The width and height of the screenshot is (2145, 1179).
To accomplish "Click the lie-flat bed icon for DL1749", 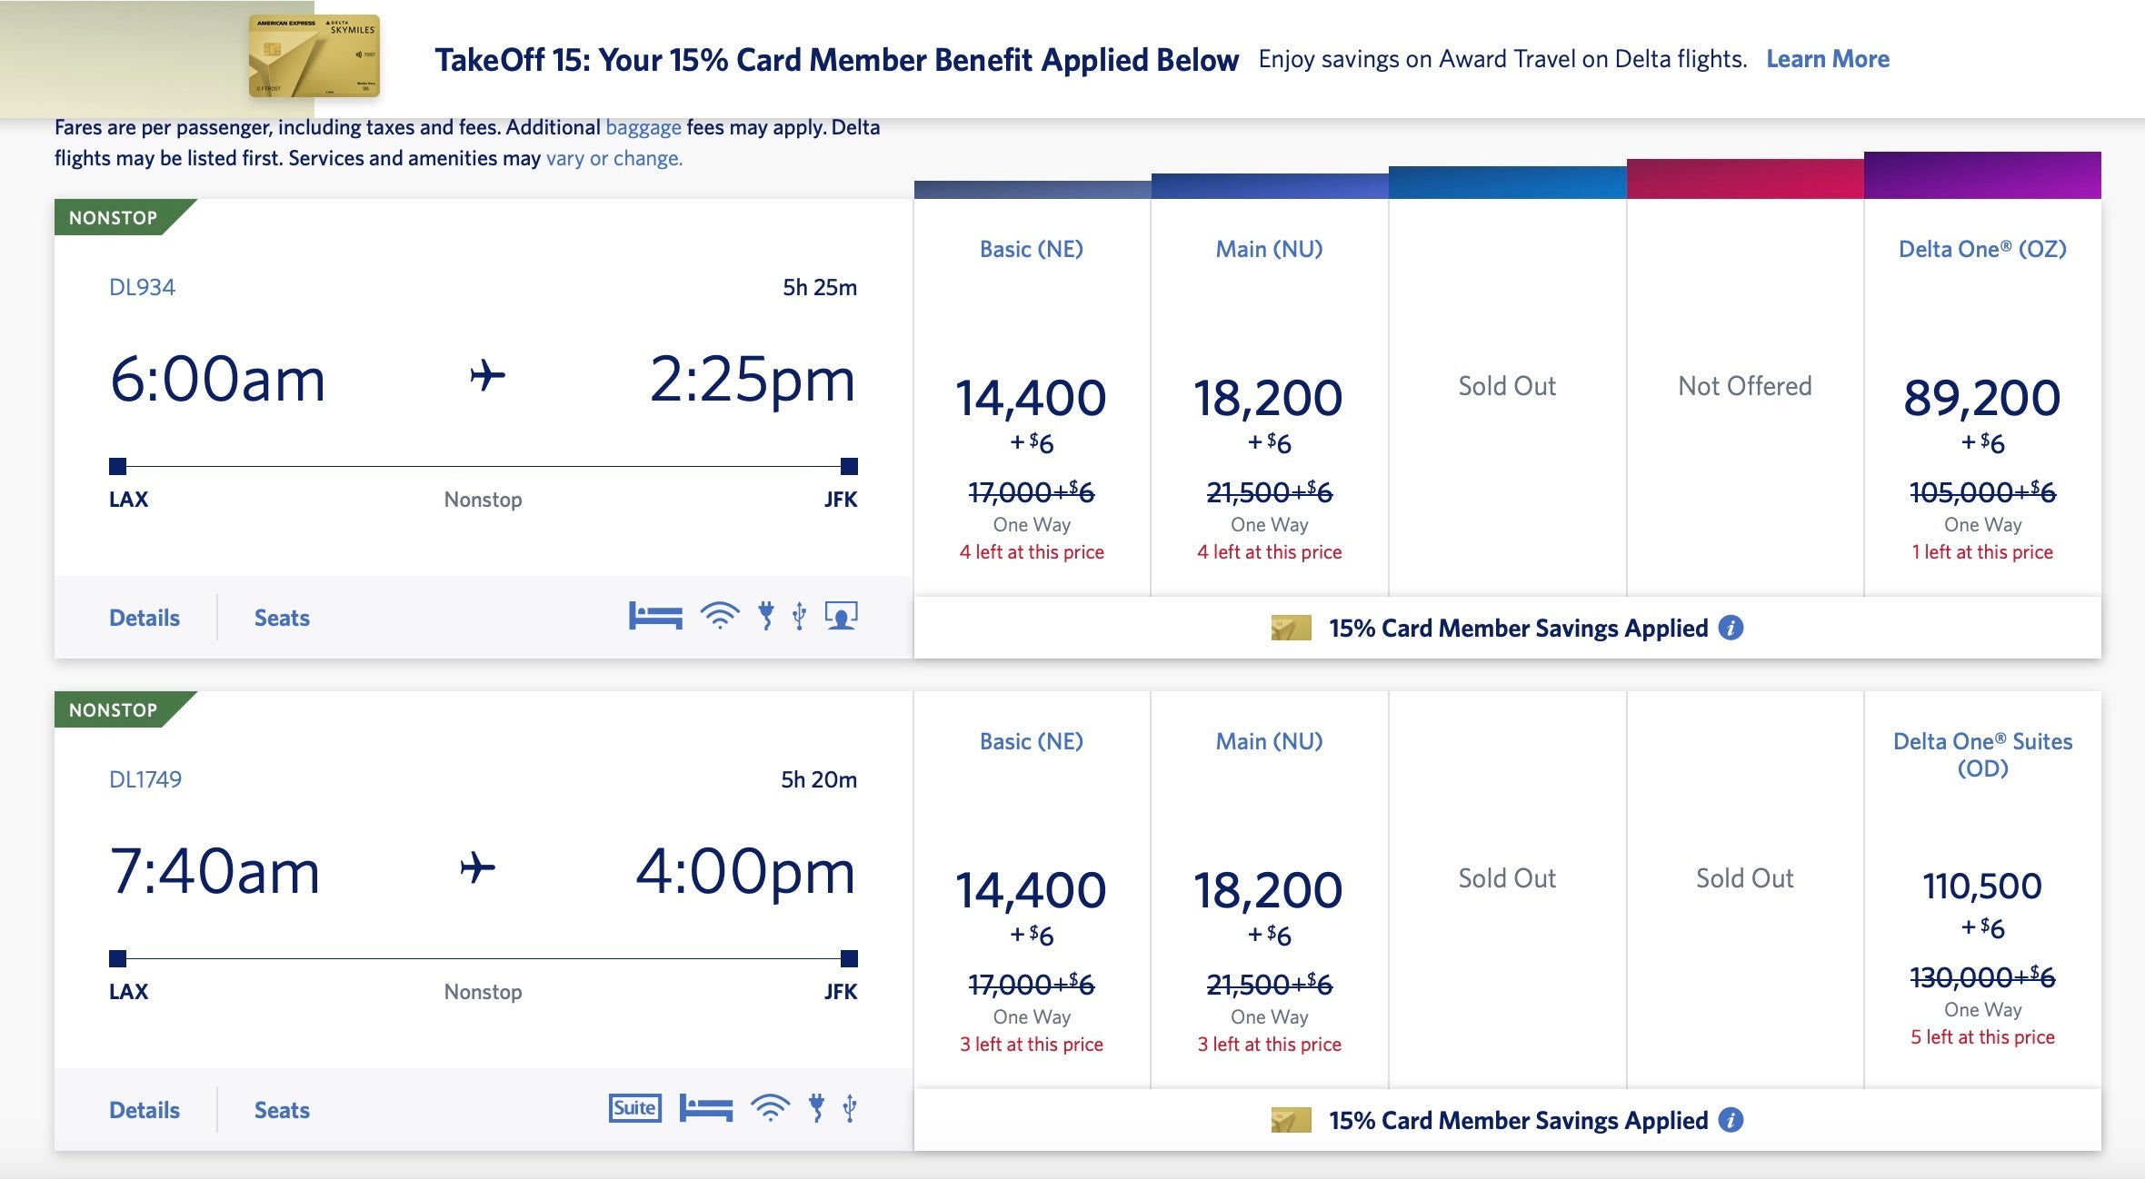I will point(706,1108).
